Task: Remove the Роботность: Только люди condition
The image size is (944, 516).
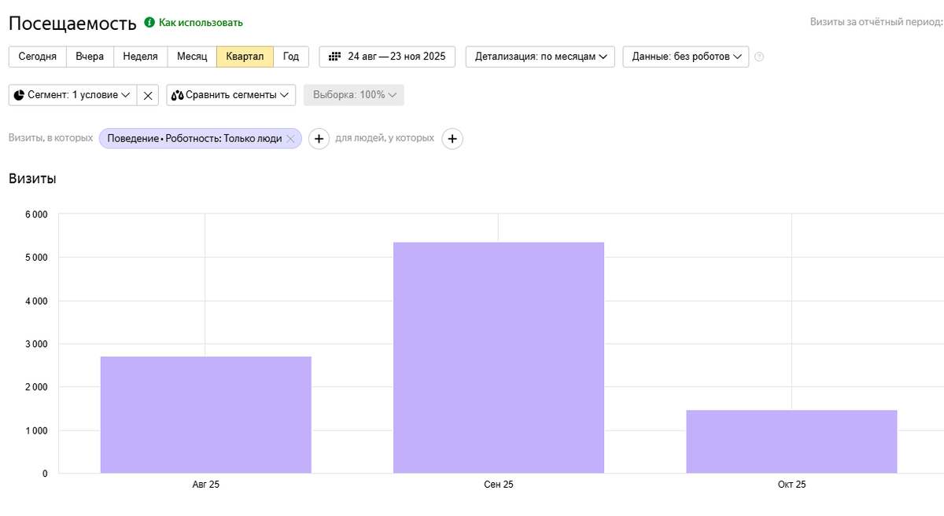Action: [x=290, y=138]
